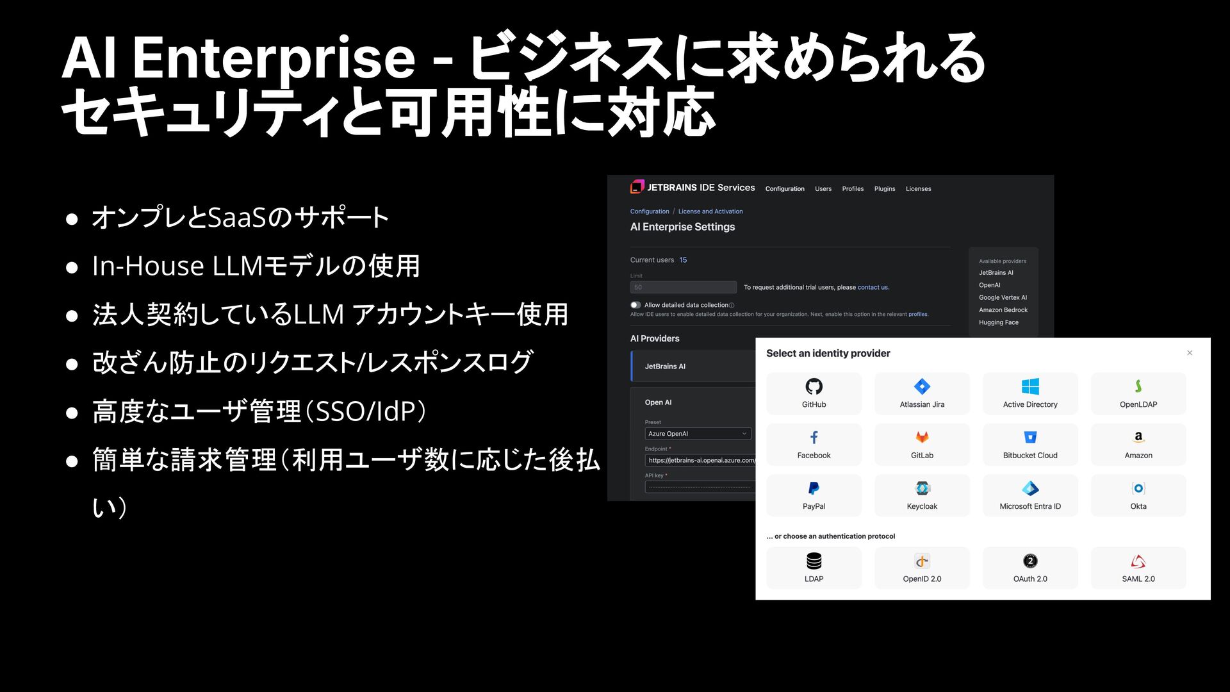1230x692 pixels.
Task: Choose the Facebook provider icon
Action: [x=814, y=437]
